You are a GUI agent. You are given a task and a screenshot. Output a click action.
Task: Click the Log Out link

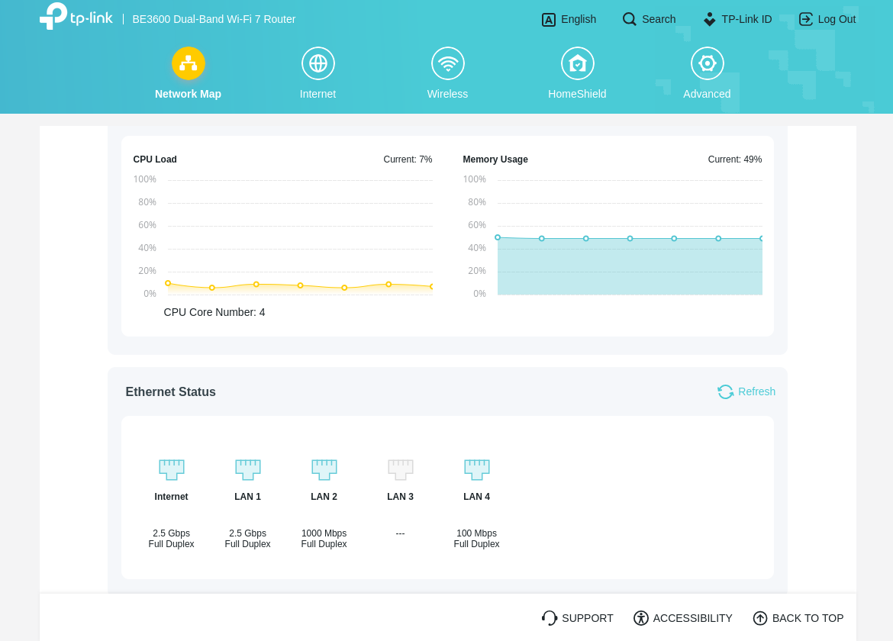point(837,19)
